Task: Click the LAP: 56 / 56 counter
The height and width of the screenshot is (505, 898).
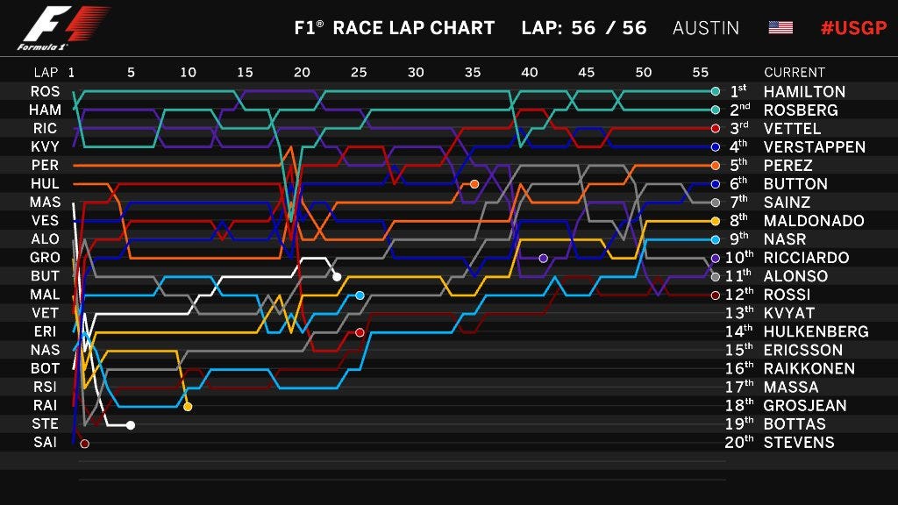Action: pyautogui.click(x=583, y=27)
